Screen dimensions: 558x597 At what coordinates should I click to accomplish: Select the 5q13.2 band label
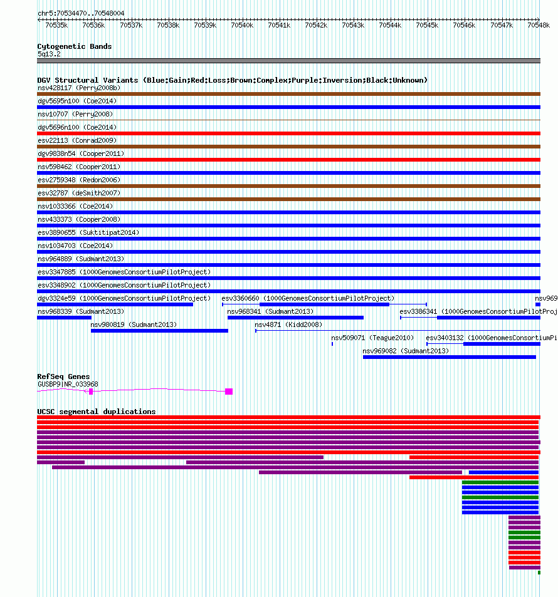[49, 54]
